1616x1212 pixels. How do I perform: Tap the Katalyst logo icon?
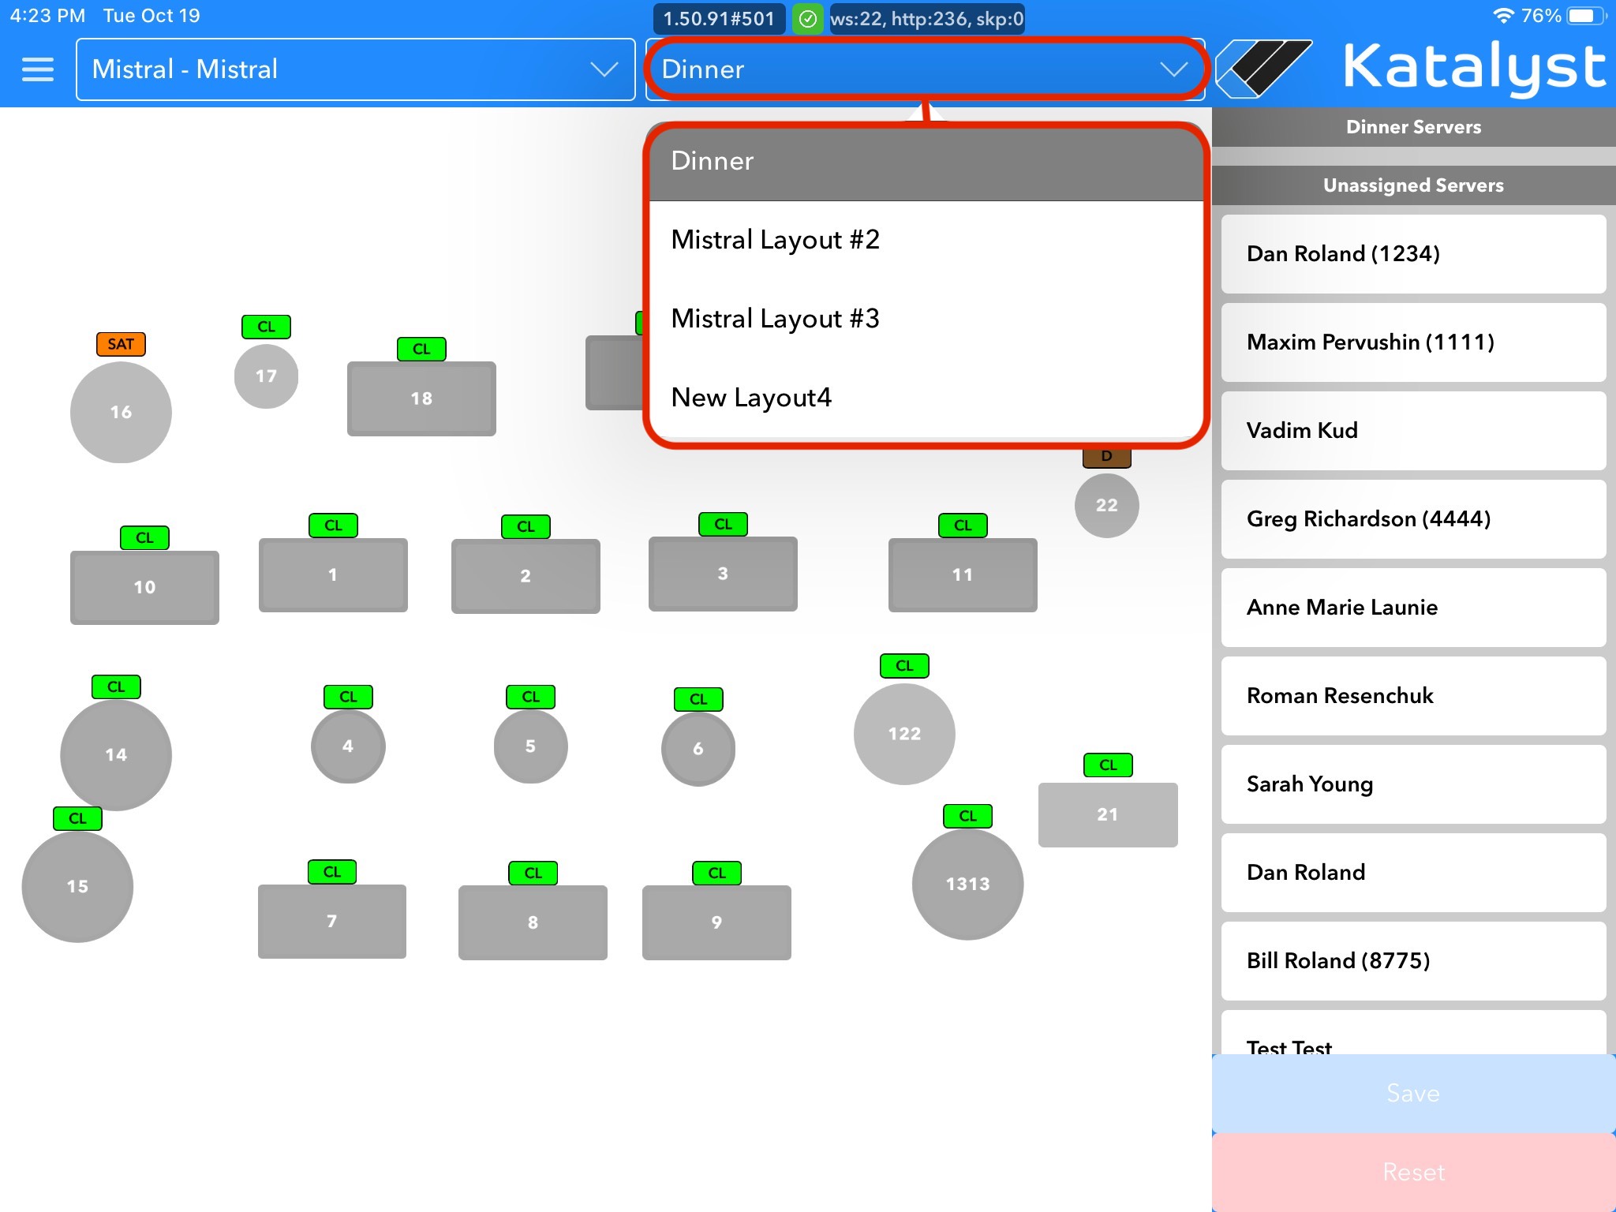(x=1265, y=69)
